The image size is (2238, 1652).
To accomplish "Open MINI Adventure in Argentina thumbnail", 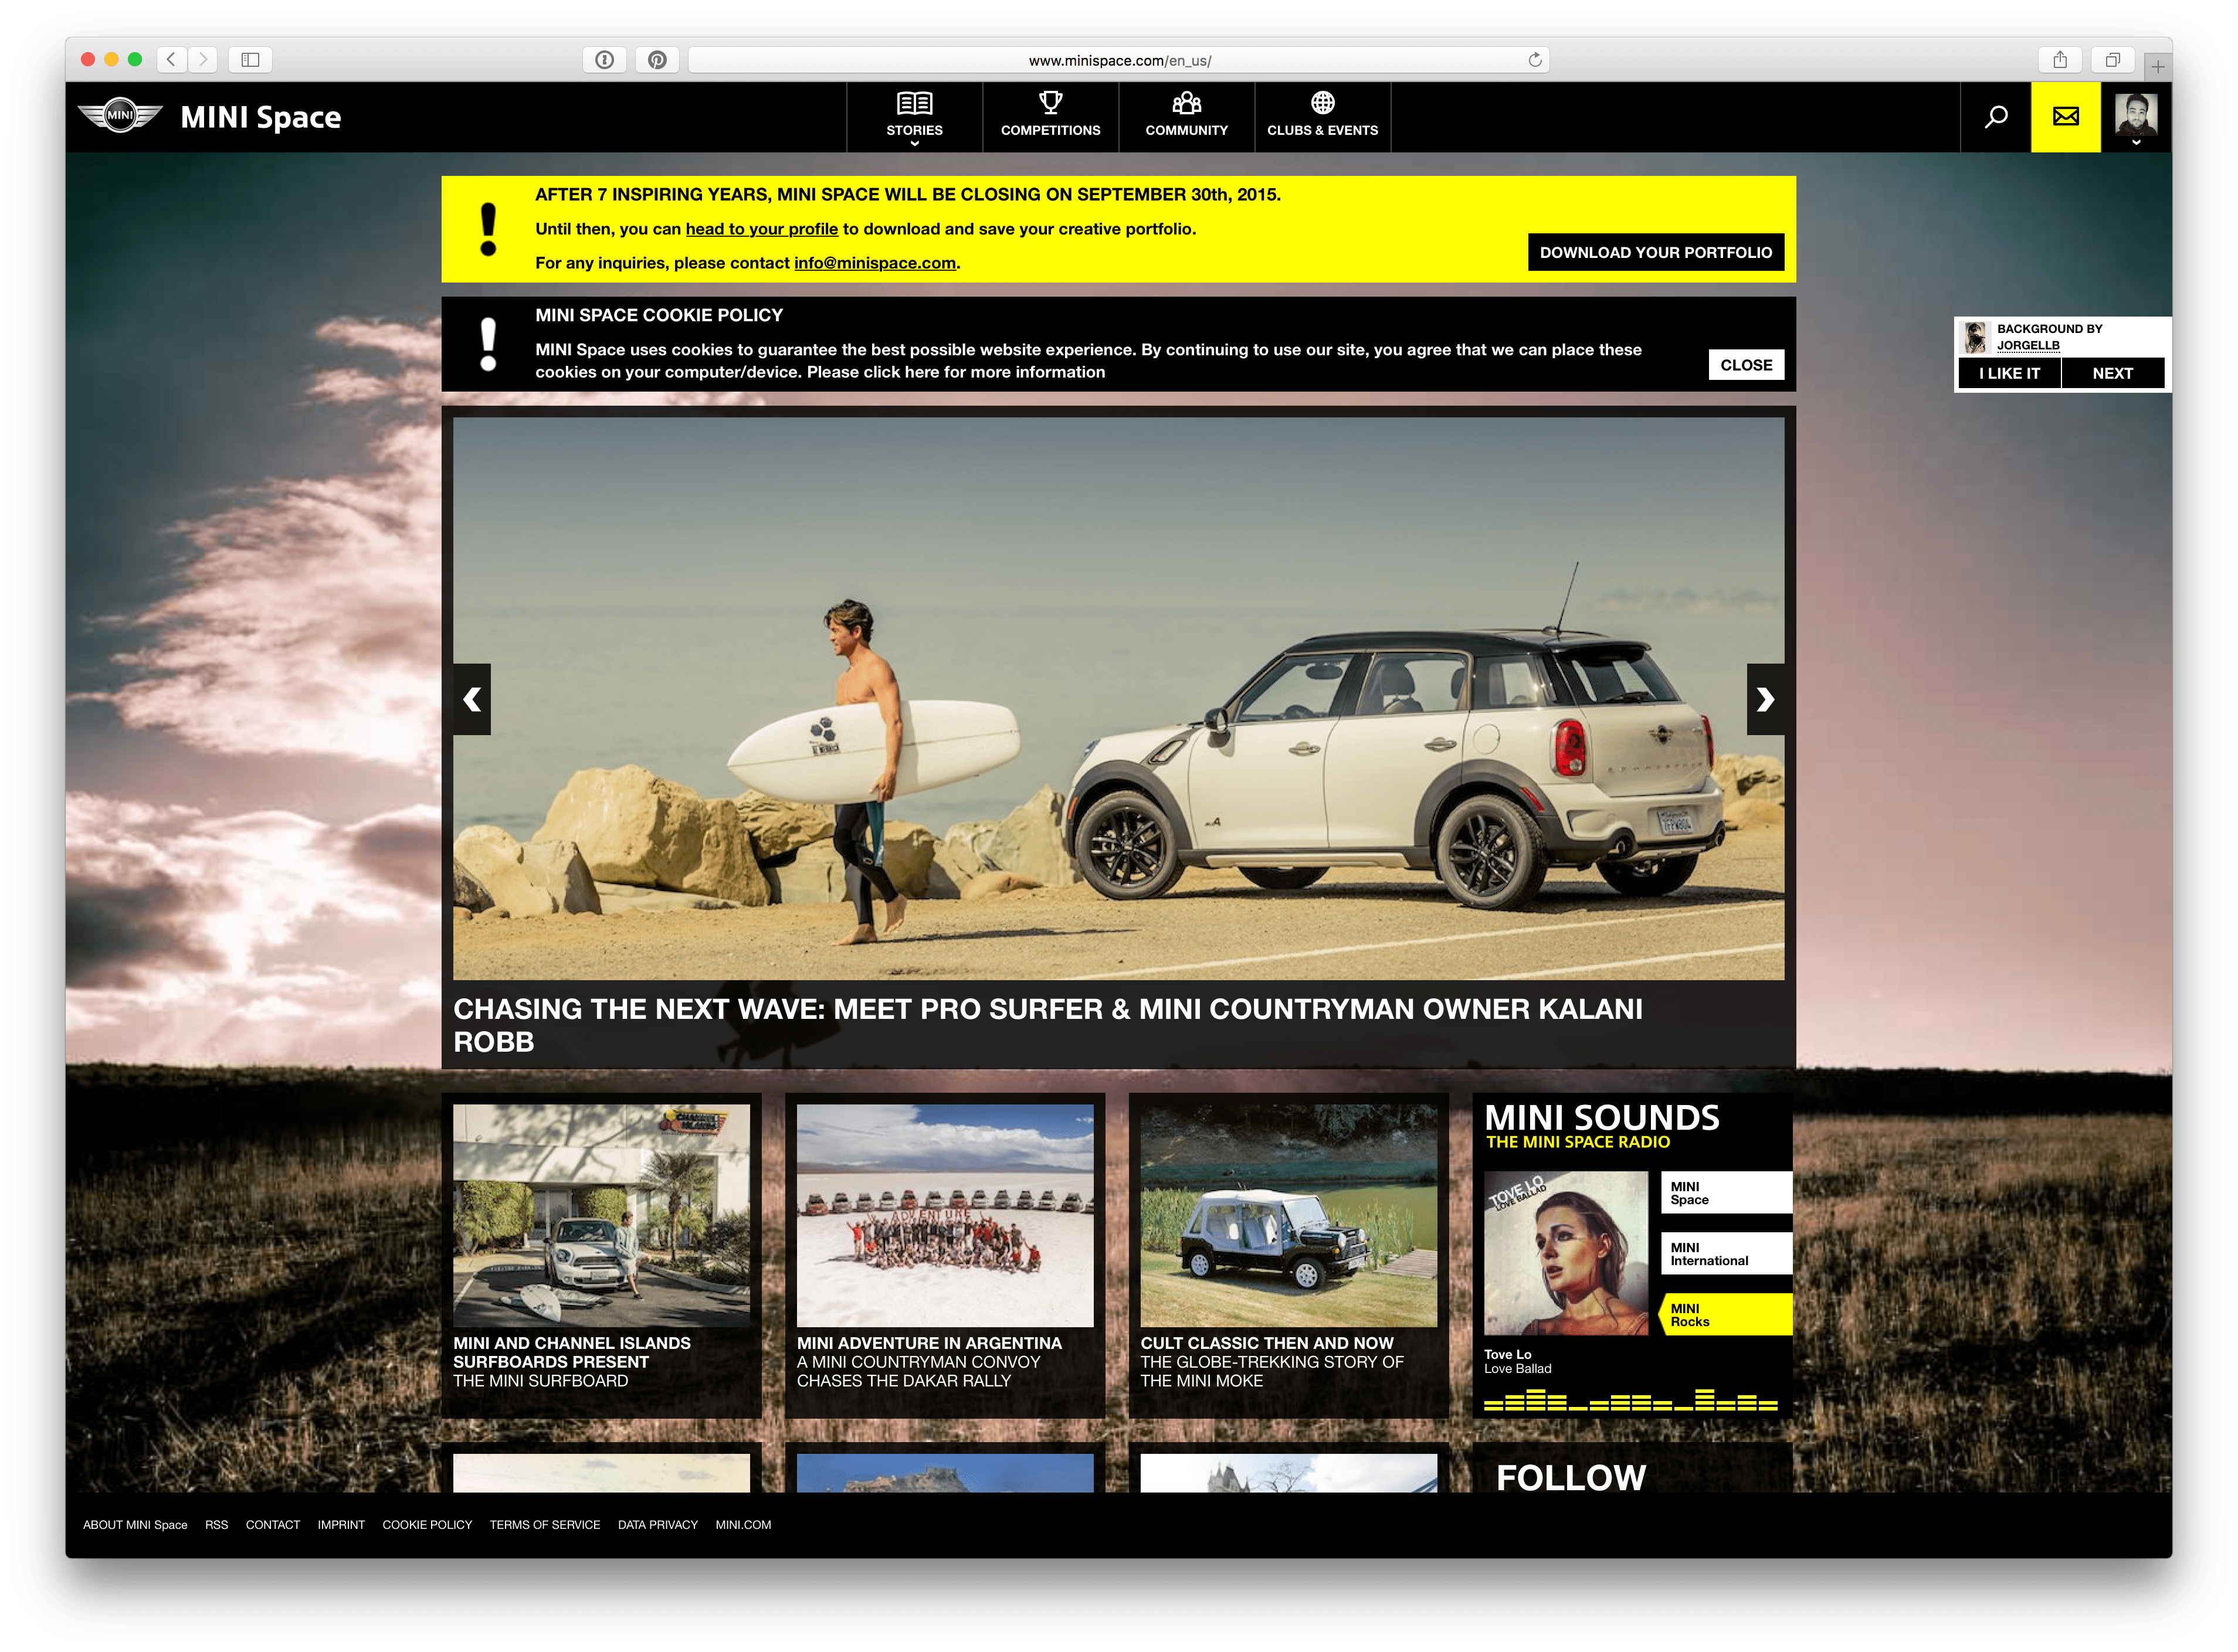I will pos(944,1215).
